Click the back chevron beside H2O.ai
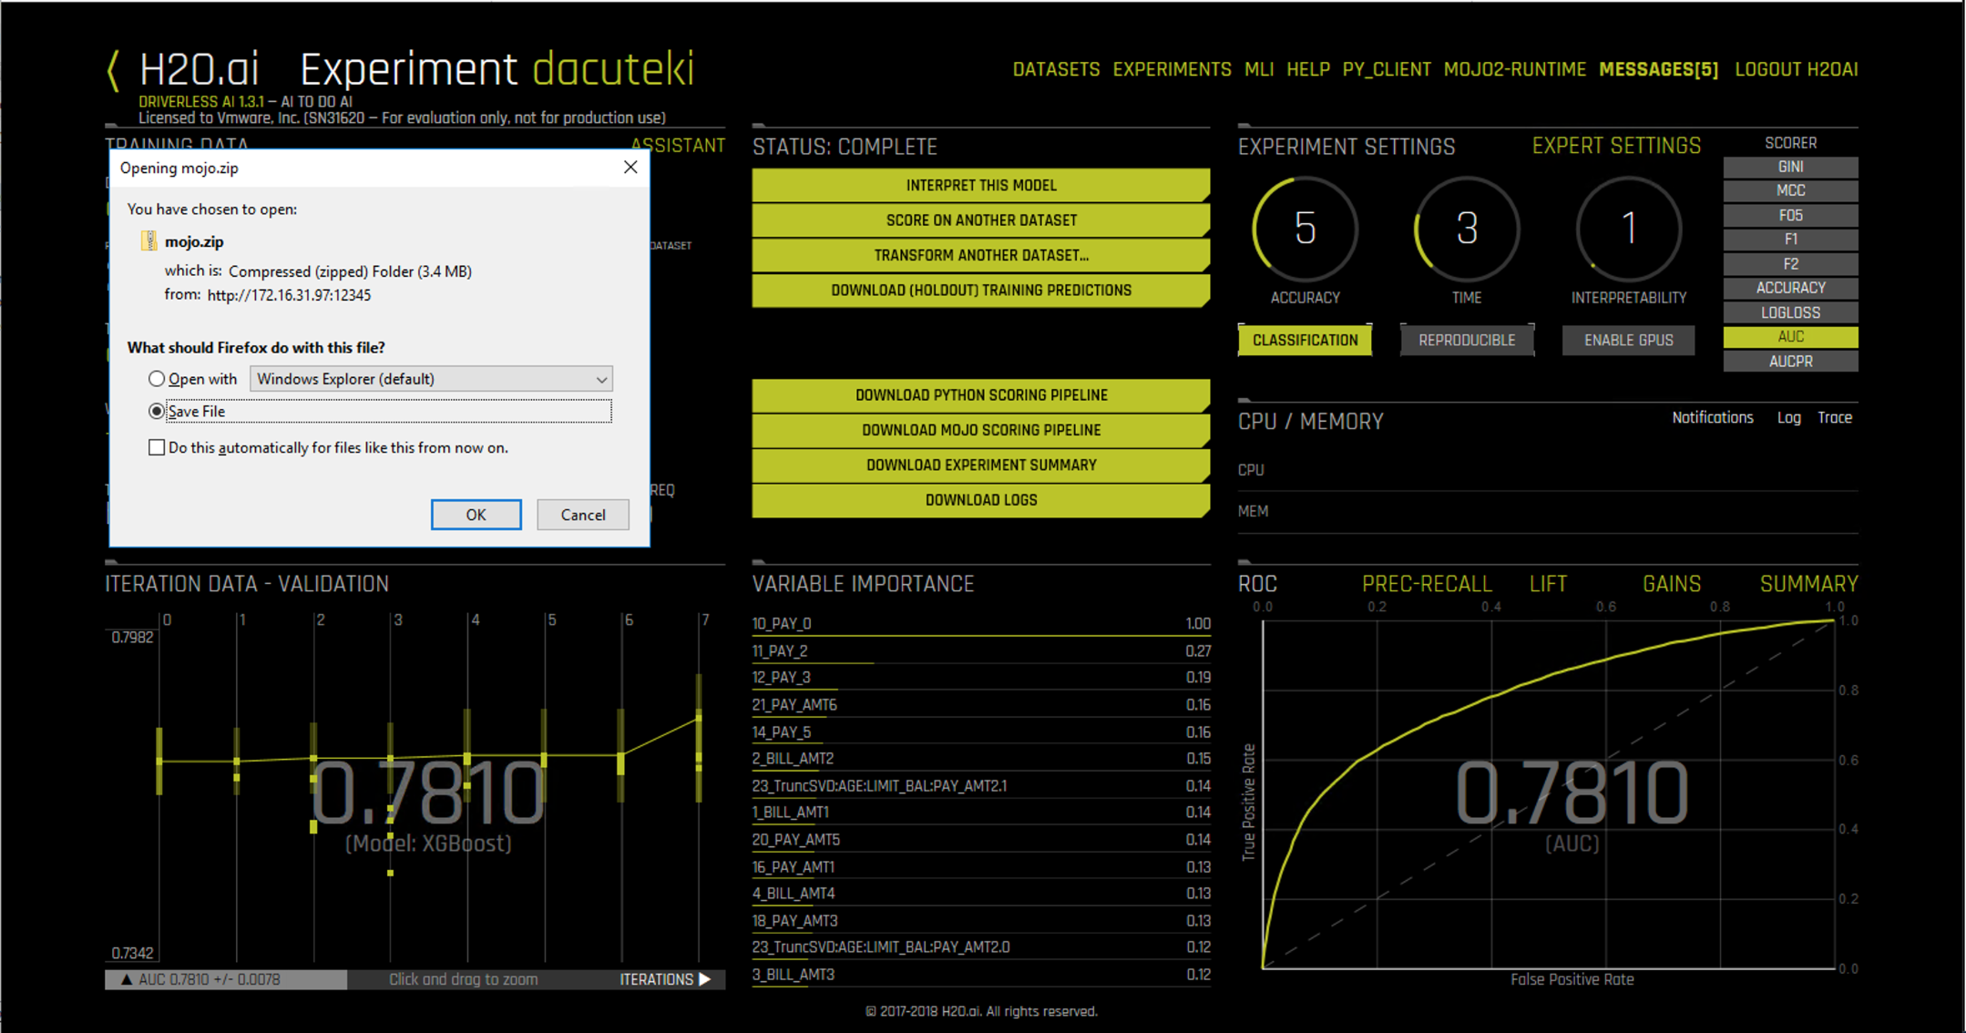 [113, 71]
